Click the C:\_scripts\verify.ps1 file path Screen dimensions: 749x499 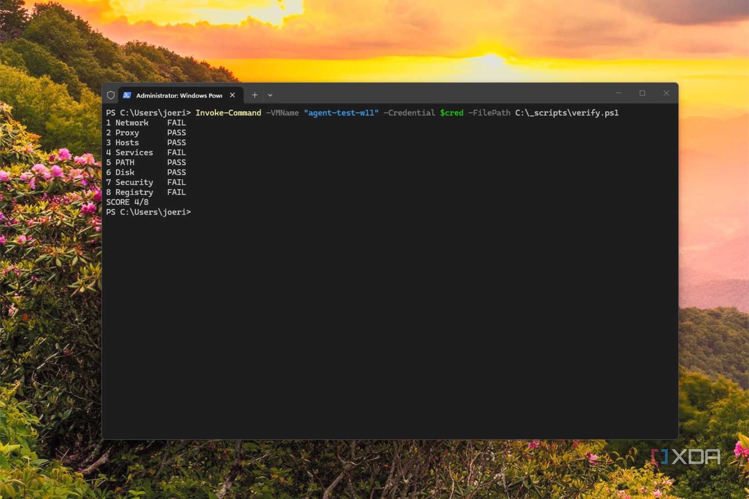click(567, 113)
